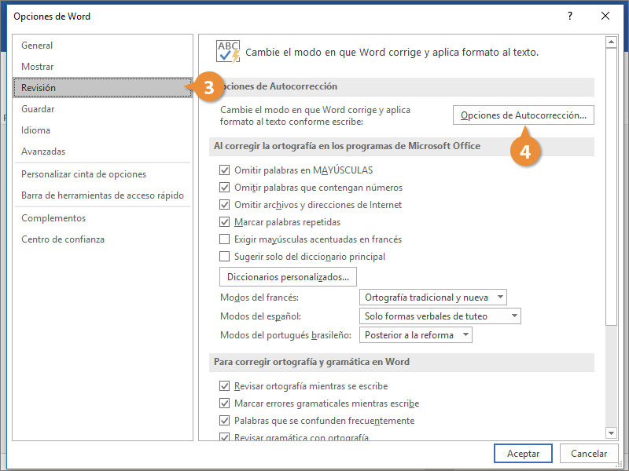Open Diccionarios personalizados button
Screen dimensions: 629x471
tap(288, 277)
